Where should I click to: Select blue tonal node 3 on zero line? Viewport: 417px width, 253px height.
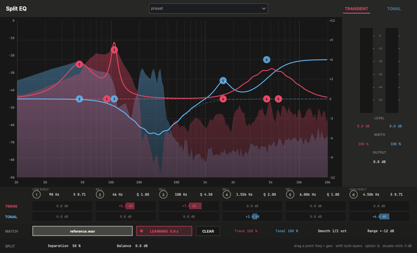[114, 99]
